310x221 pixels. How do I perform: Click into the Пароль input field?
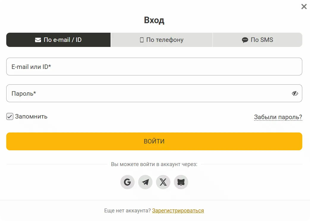pyautogui.click(x=149, y=94)
